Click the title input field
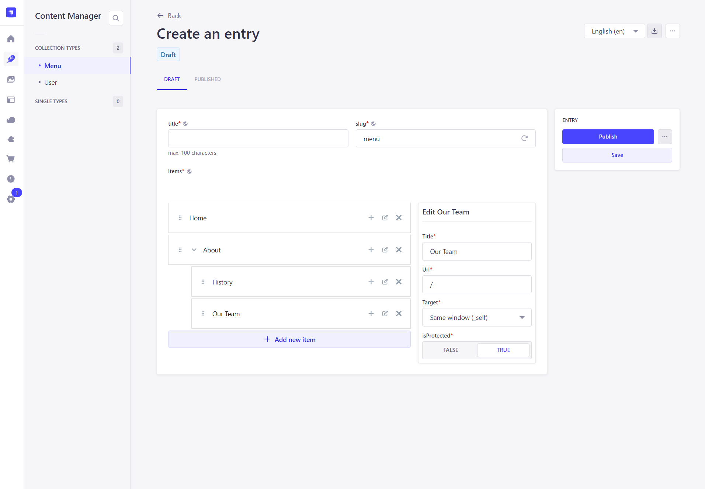 [x=258, y=139]
